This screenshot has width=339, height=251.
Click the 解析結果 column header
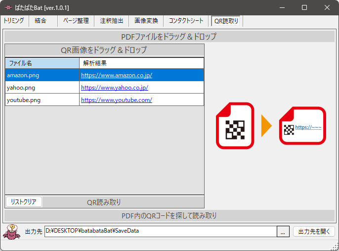pos(142,63)
